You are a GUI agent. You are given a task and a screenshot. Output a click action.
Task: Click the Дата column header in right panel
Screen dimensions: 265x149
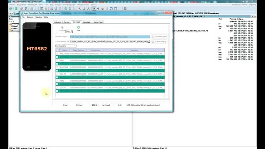241,19
